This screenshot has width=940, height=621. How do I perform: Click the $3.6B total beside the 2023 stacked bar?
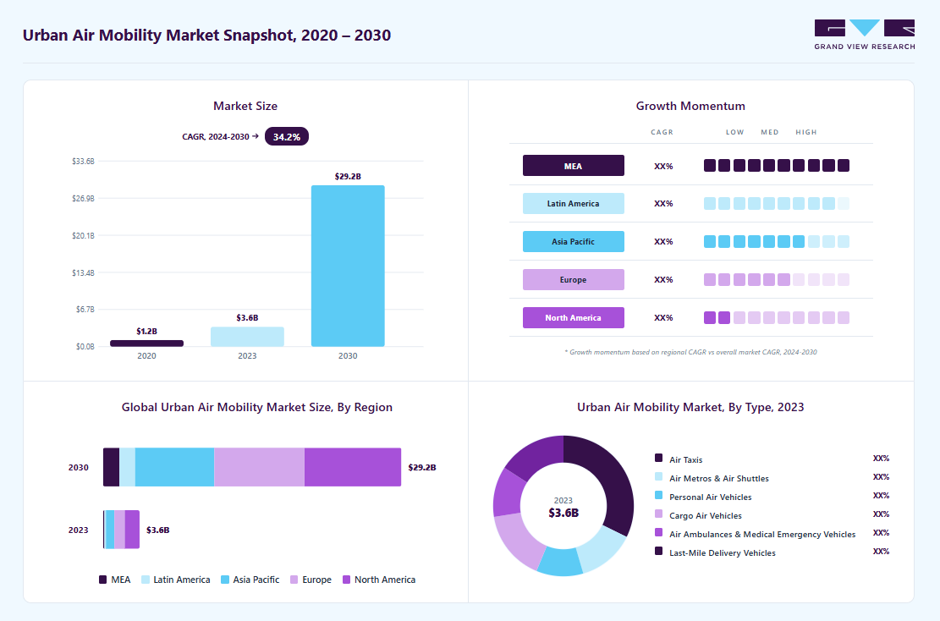click(157, 530)
